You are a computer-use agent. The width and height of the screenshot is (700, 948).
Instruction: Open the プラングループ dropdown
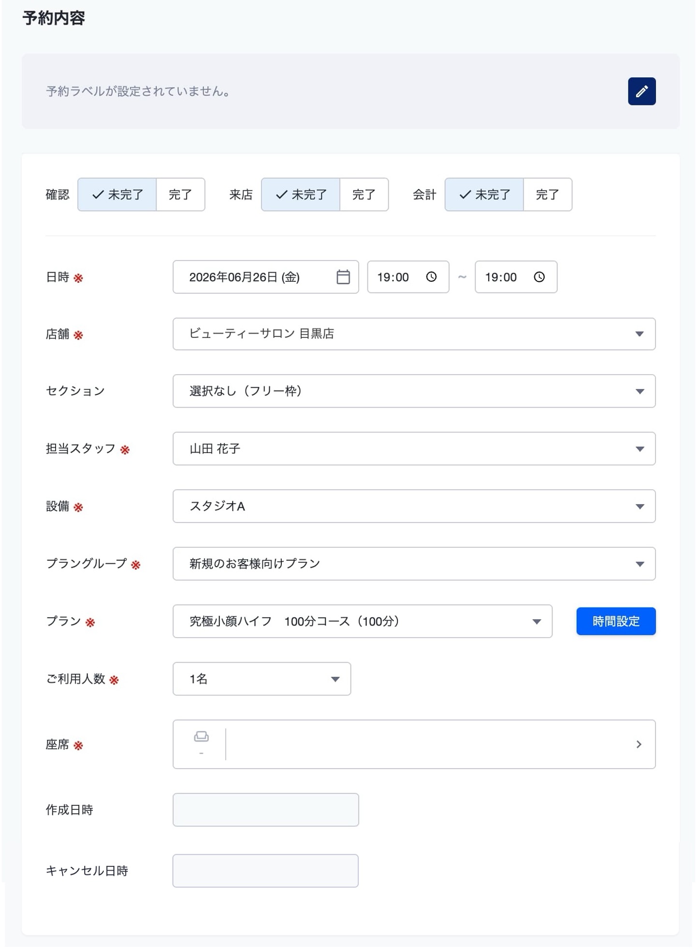(414, 564)
